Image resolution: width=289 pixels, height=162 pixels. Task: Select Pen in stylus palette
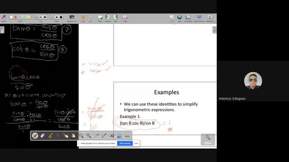coord(35,135)
